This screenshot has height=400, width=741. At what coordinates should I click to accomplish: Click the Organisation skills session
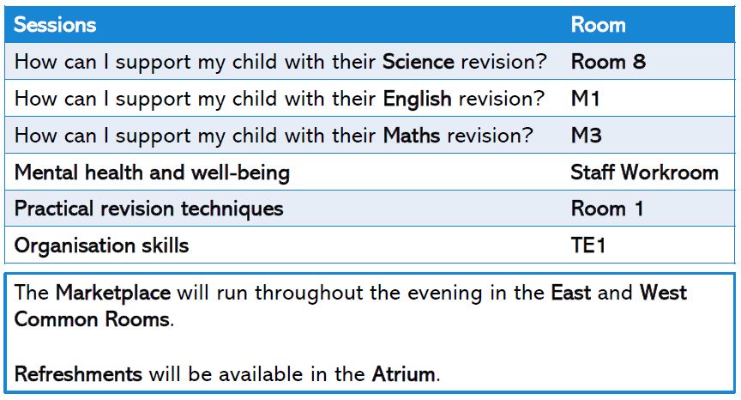pyautogui.click(x=101, y=245)
